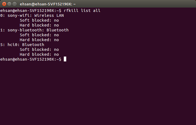Click the typed command rfkill list all
196x125 pixels.
pyautogui.click(x=82, y=11)
